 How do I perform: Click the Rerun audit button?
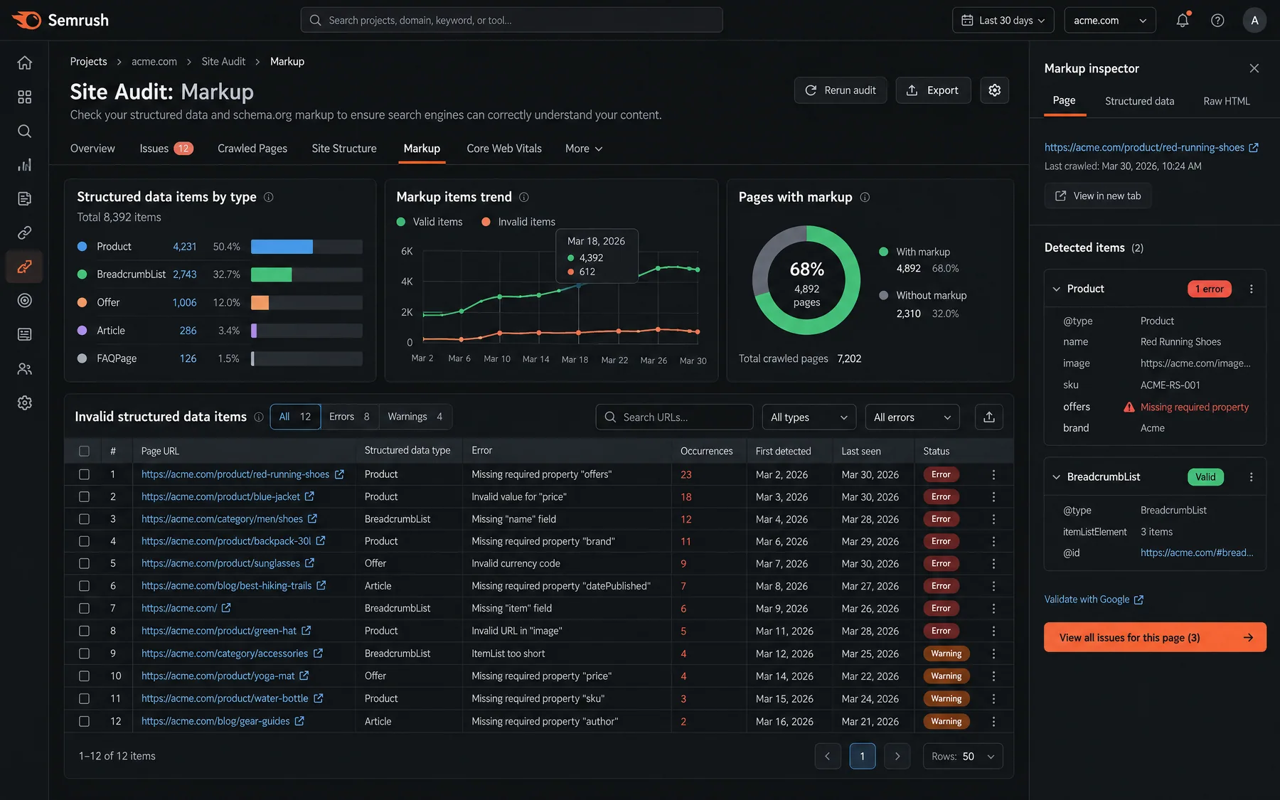tap(841, 90)
